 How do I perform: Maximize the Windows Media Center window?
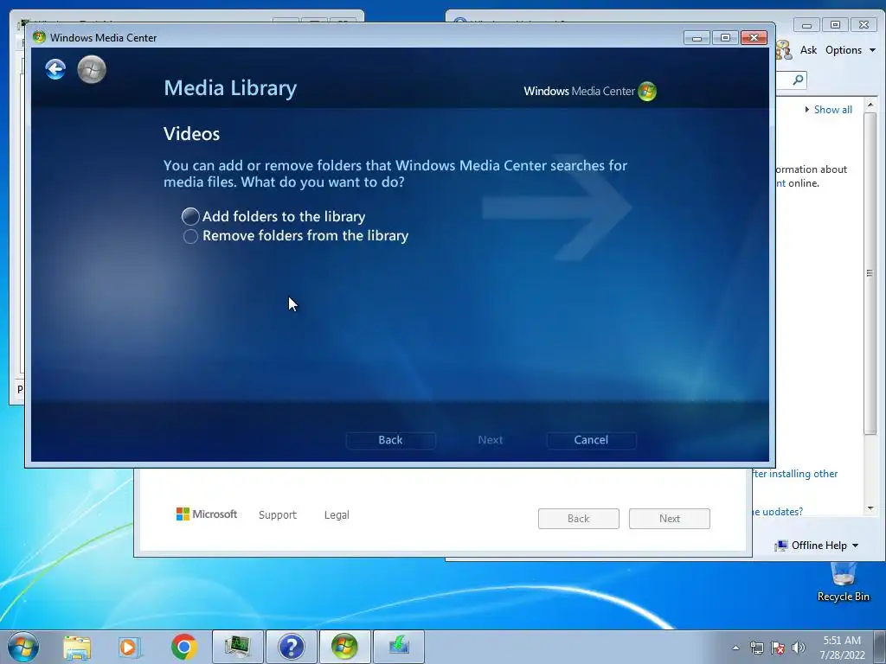(725, 38)
